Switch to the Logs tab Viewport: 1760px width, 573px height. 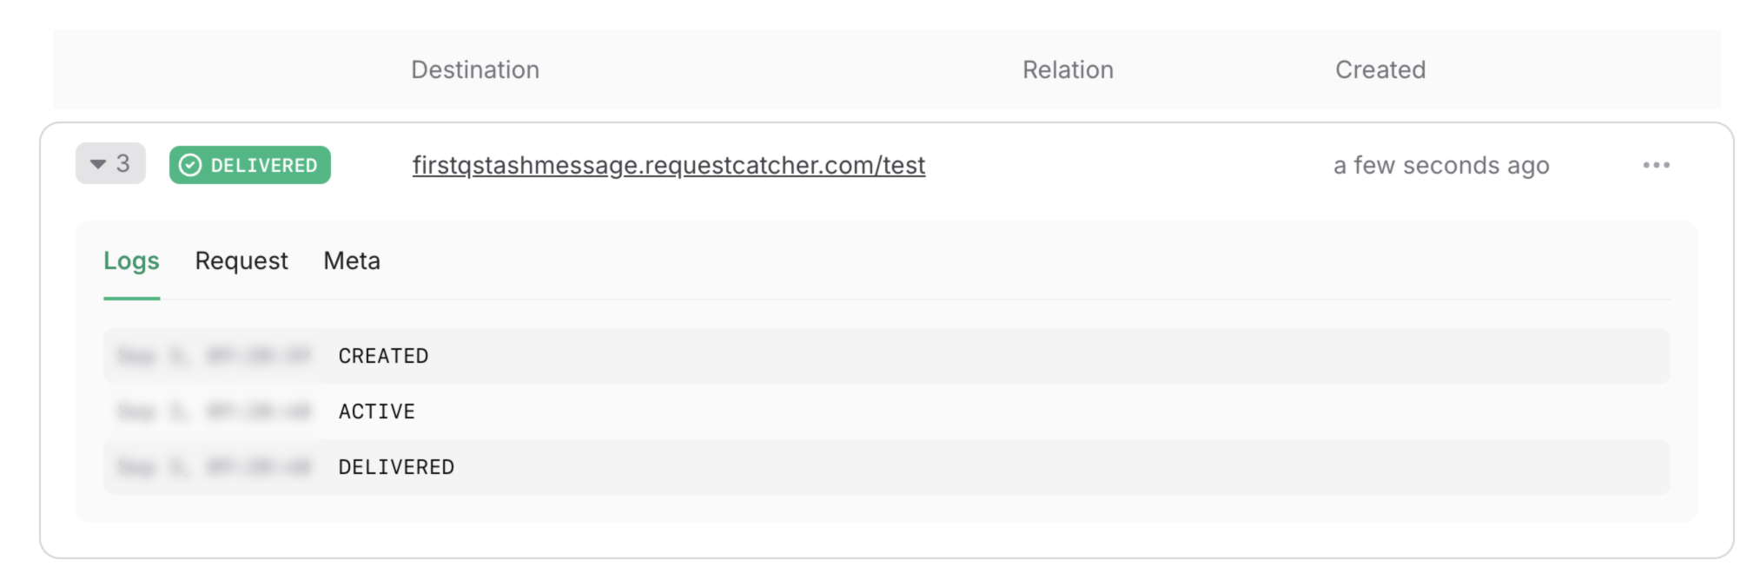[131, 260]
